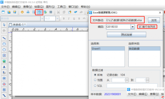The height and width of the screenshot is (99, 165).
Task: Save the label with the floppy disk icon
Action: tap(15, 12)
